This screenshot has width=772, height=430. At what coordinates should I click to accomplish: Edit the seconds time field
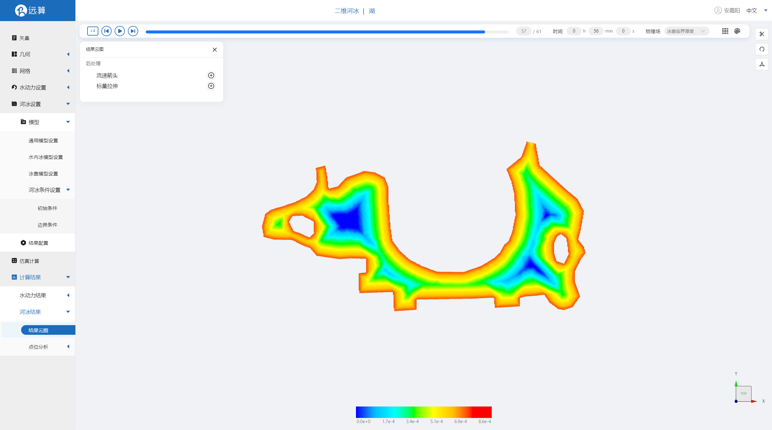623,31
